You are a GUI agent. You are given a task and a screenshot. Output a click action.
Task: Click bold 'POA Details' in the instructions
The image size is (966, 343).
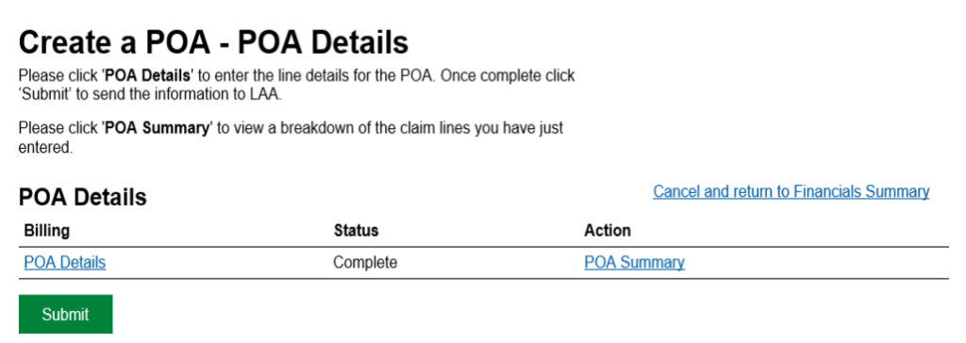pyautogui.click(x=148, y=76)
